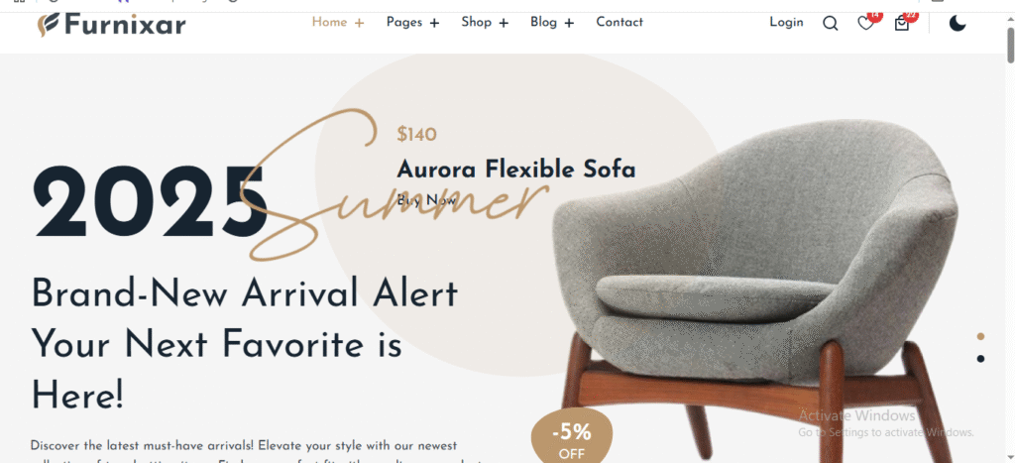Click the gray armchair product image
This screenshot has width=1015, height=463.
755,291
